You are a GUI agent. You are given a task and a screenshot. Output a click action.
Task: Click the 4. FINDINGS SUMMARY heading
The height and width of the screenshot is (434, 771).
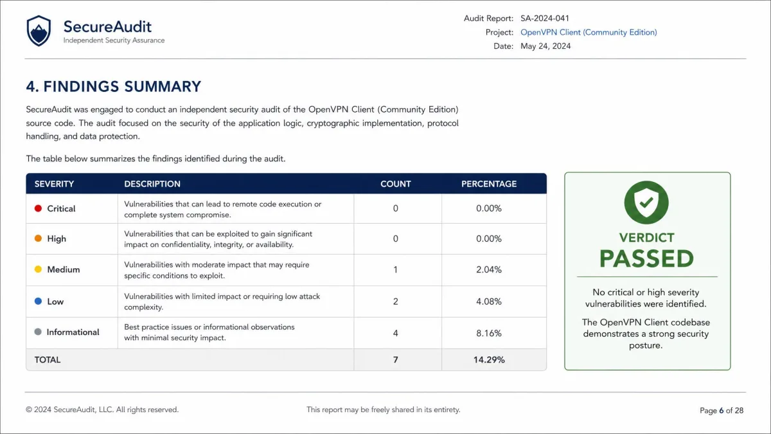coord(114,87)
